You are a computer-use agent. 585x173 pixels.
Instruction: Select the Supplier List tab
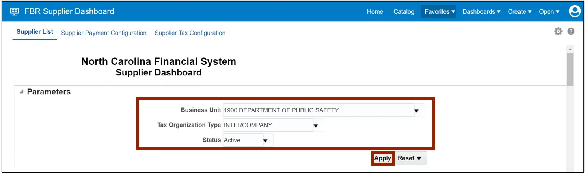(x=35, y=32)
